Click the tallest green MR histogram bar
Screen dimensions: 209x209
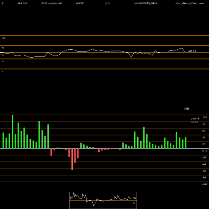pos(13,132)
